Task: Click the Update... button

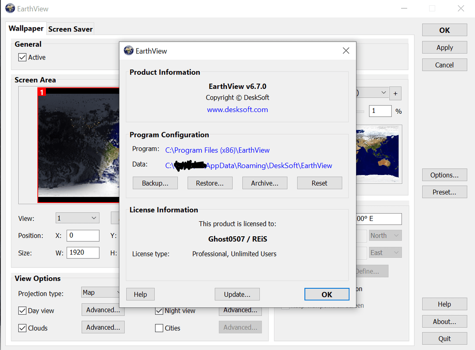Action: (237, 294)
